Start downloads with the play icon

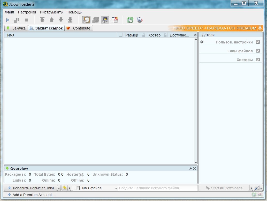pyautogui.click(x=8, y=20)
